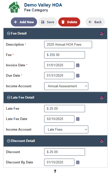Open the Due Date calendar picker
110x174 pixels.
pyautogui.click(x=78, y=75)
